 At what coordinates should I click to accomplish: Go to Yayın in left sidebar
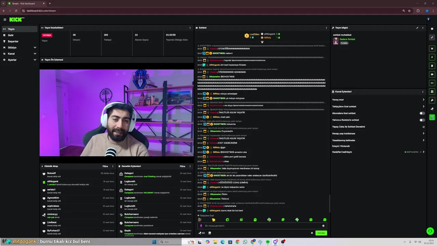click(x=19, y=29)
